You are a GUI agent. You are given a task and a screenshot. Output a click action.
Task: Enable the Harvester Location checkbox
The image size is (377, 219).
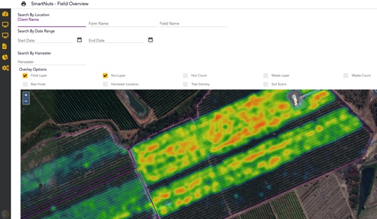coord(105,84)
